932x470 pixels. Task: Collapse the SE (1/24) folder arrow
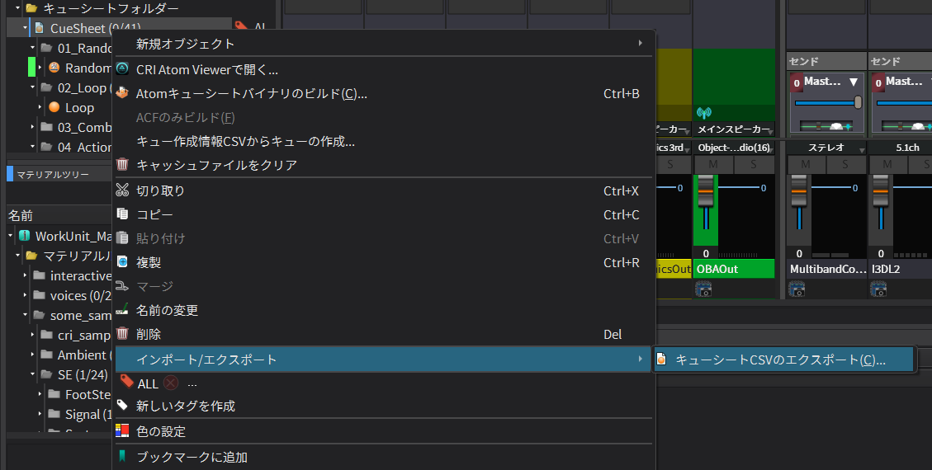point(33,374)
